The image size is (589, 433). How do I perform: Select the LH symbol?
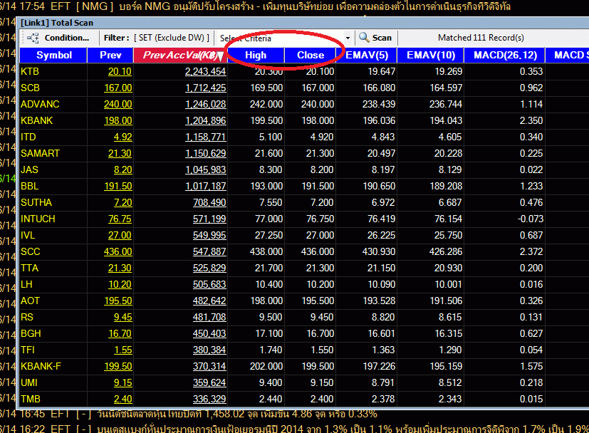(x=26, y=285)
